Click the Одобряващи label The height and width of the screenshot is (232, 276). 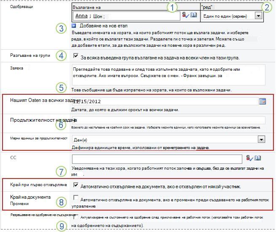click(22, 7)
